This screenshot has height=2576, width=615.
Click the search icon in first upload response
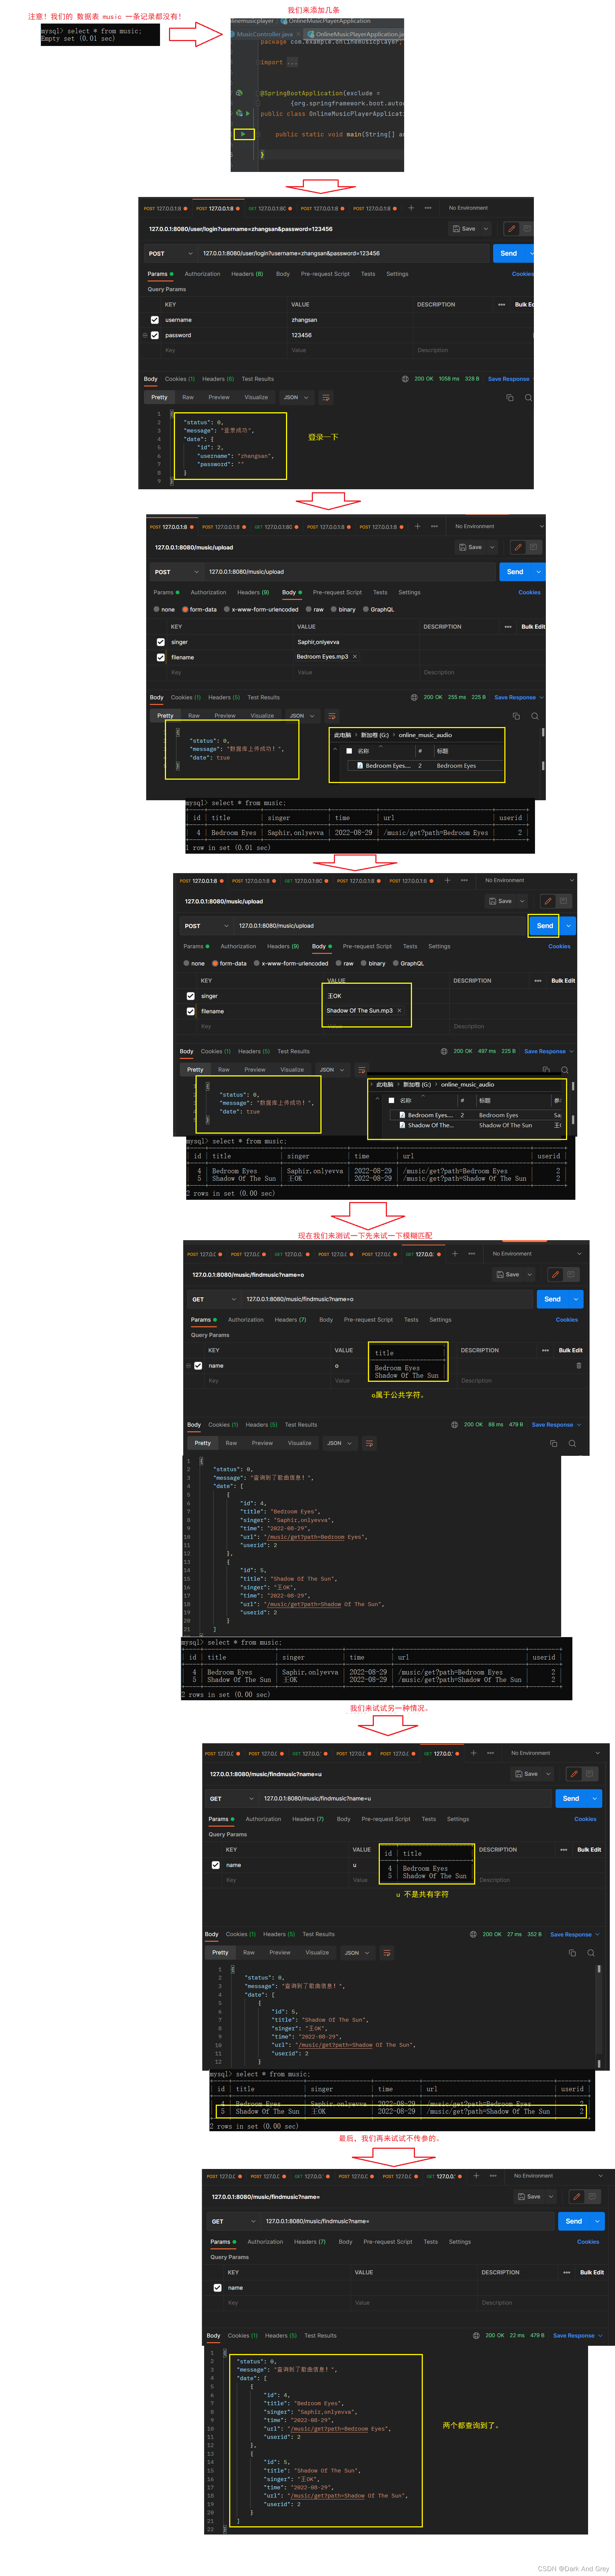535,716
